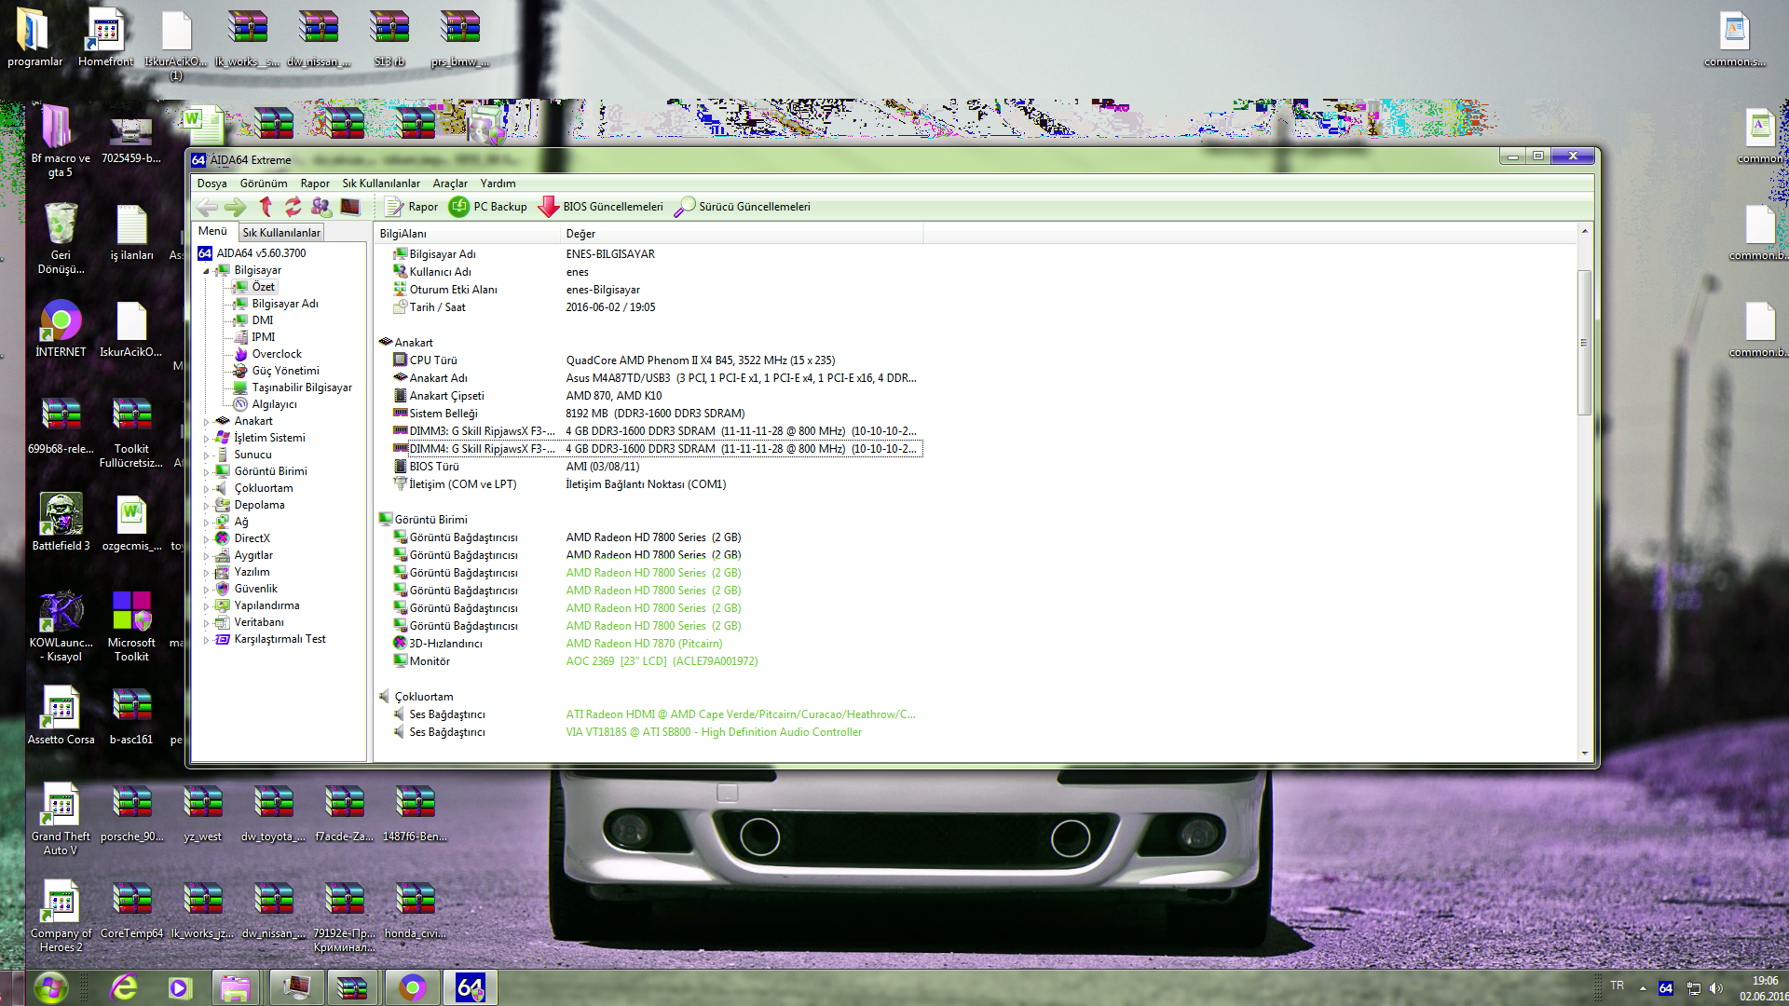Select Assetto Corsa desktop icon
The image size is (1789, 1006).
coord(61,716)
